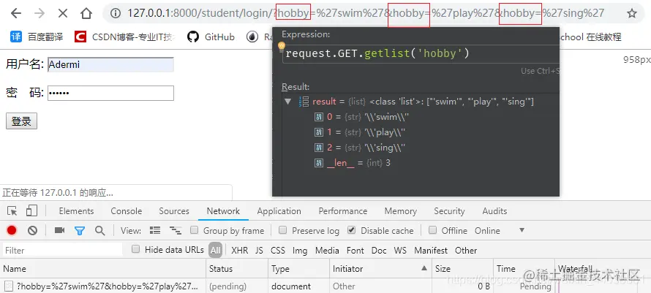Switch to the Security tab
The width and height of the screenshot is (651, 293).
[449, 211]
